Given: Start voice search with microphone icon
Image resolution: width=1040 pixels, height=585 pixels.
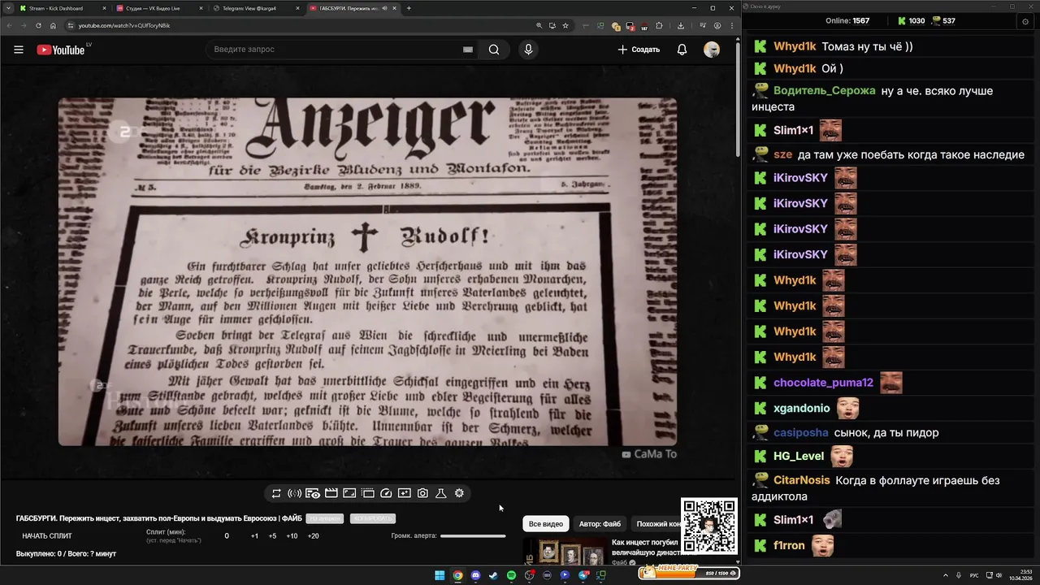Looking at the screenshot, I should 528,50.
